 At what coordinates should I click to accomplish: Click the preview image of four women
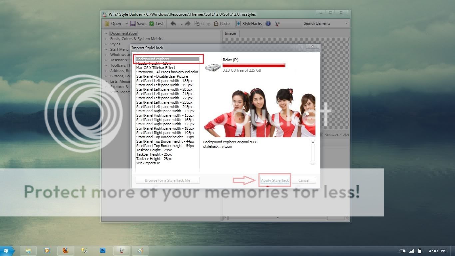tap(259, 112)
